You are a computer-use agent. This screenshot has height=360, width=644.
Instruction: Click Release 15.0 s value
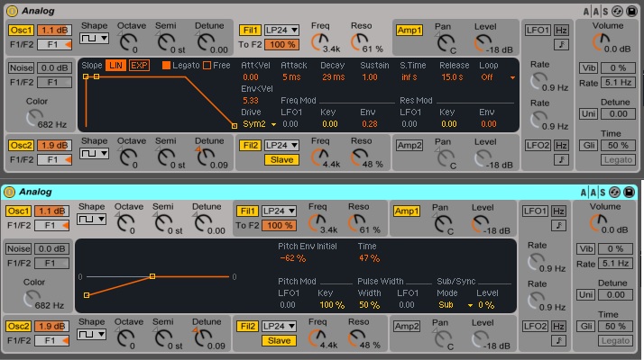click(x=452, y=77)
